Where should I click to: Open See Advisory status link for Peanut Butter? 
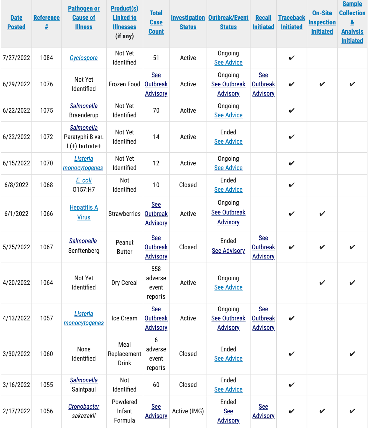[228, 251]
